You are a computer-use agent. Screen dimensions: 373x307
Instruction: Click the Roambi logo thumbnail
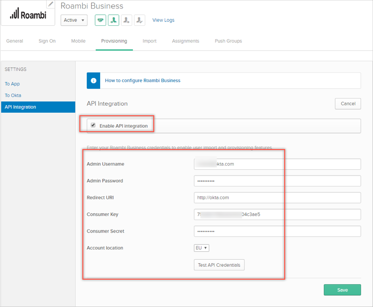tap(28, 14)
